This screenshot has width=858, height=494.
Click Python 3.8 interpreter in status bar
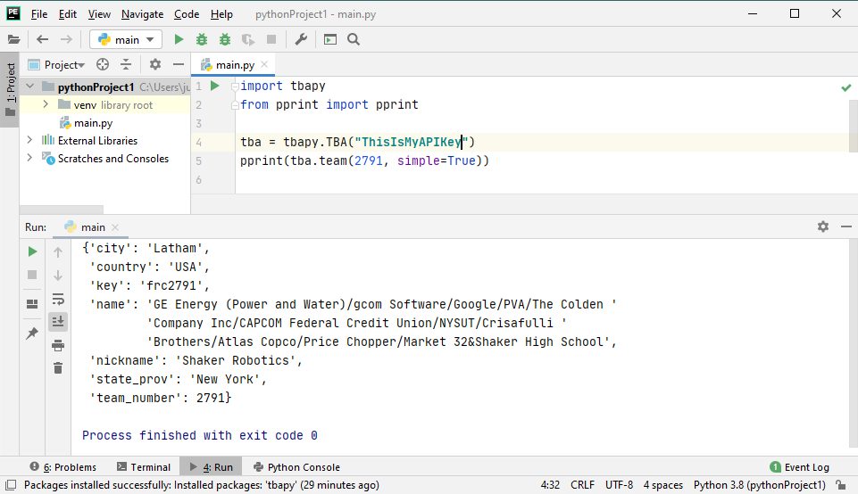point(759,485)
